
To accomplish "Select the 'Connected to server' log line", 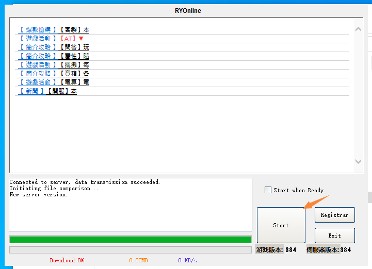I will tap(85, 182).
